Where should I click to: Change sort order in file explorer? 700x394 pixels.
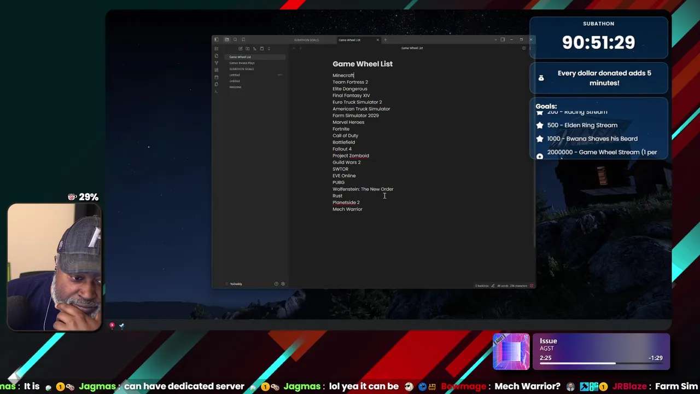click(x=254, y=49)
